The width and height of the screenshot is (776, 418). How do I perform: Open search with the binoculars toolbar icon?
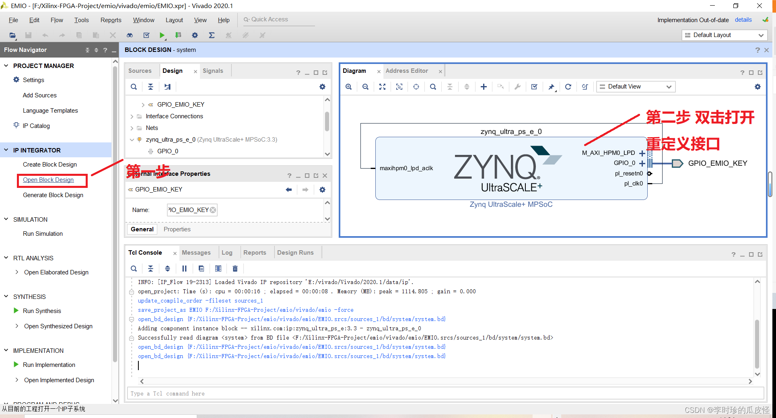click(130, 35)
